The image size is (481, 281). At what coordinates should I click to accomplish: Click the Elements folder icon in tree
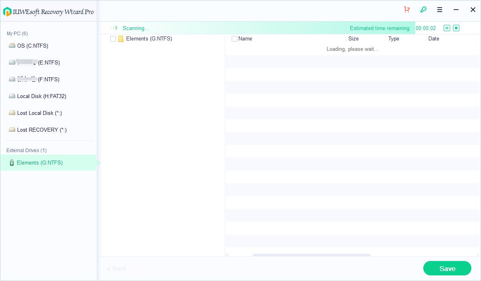click(x=121, y=39)
